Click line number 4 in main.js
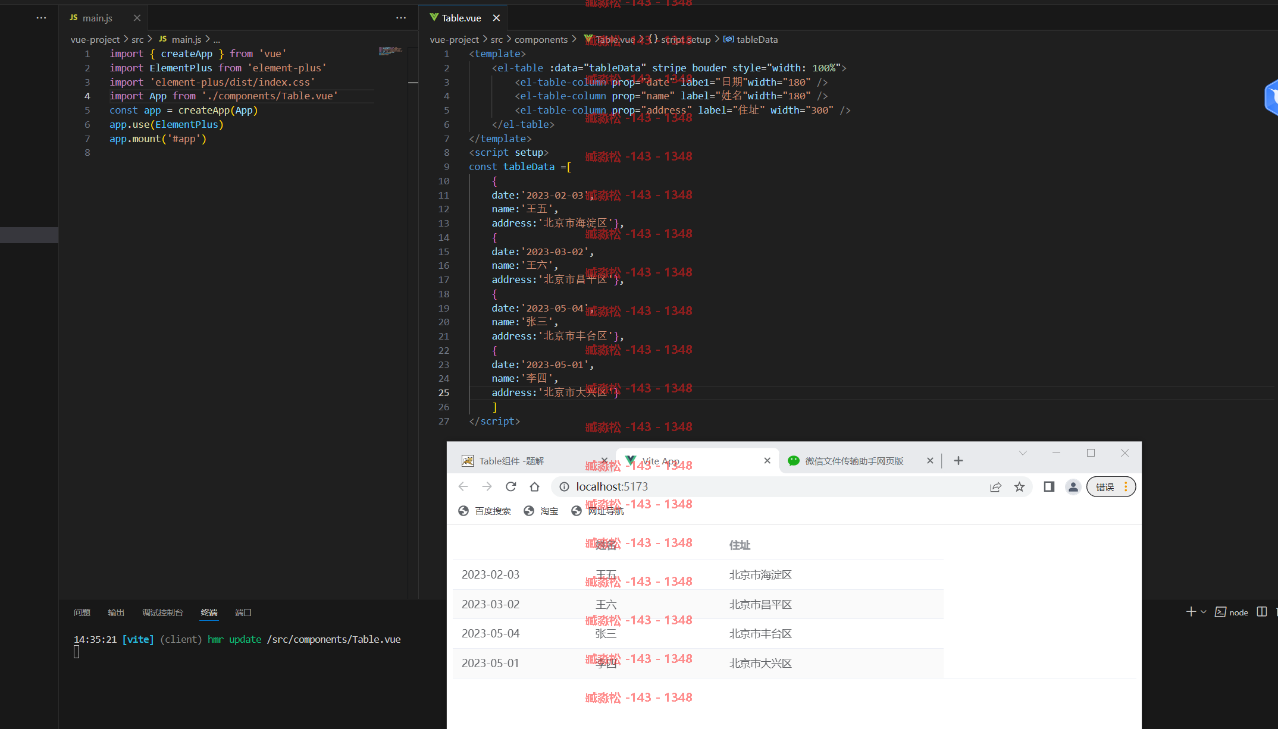 (87, 96)
